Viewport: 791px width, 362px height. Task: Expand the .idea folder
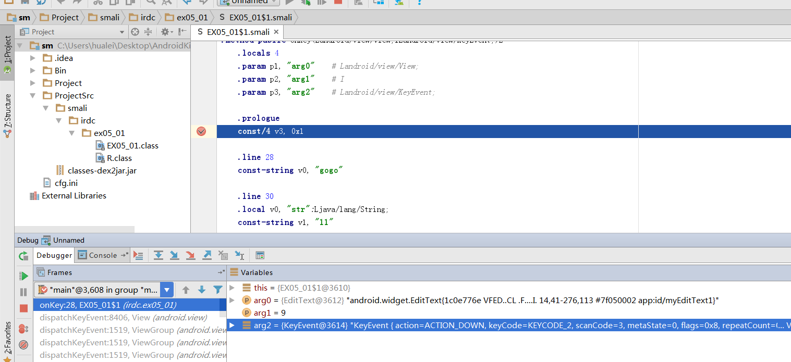(33, 58)
